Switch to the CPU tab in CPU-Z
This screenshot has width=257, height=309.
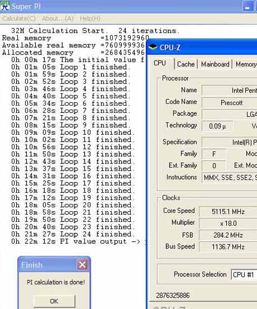coord(160,63)
